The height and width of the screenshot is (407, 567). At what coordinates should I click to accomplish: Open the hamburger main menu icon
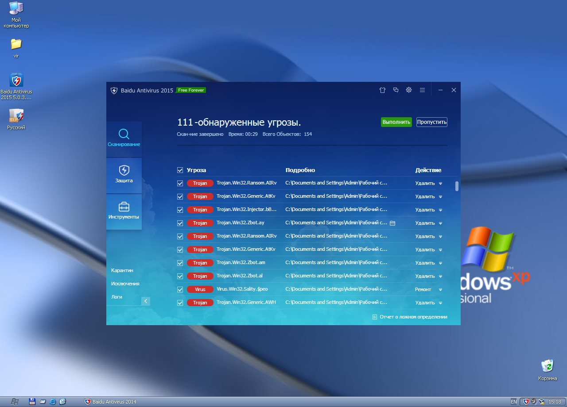[422, 90]
